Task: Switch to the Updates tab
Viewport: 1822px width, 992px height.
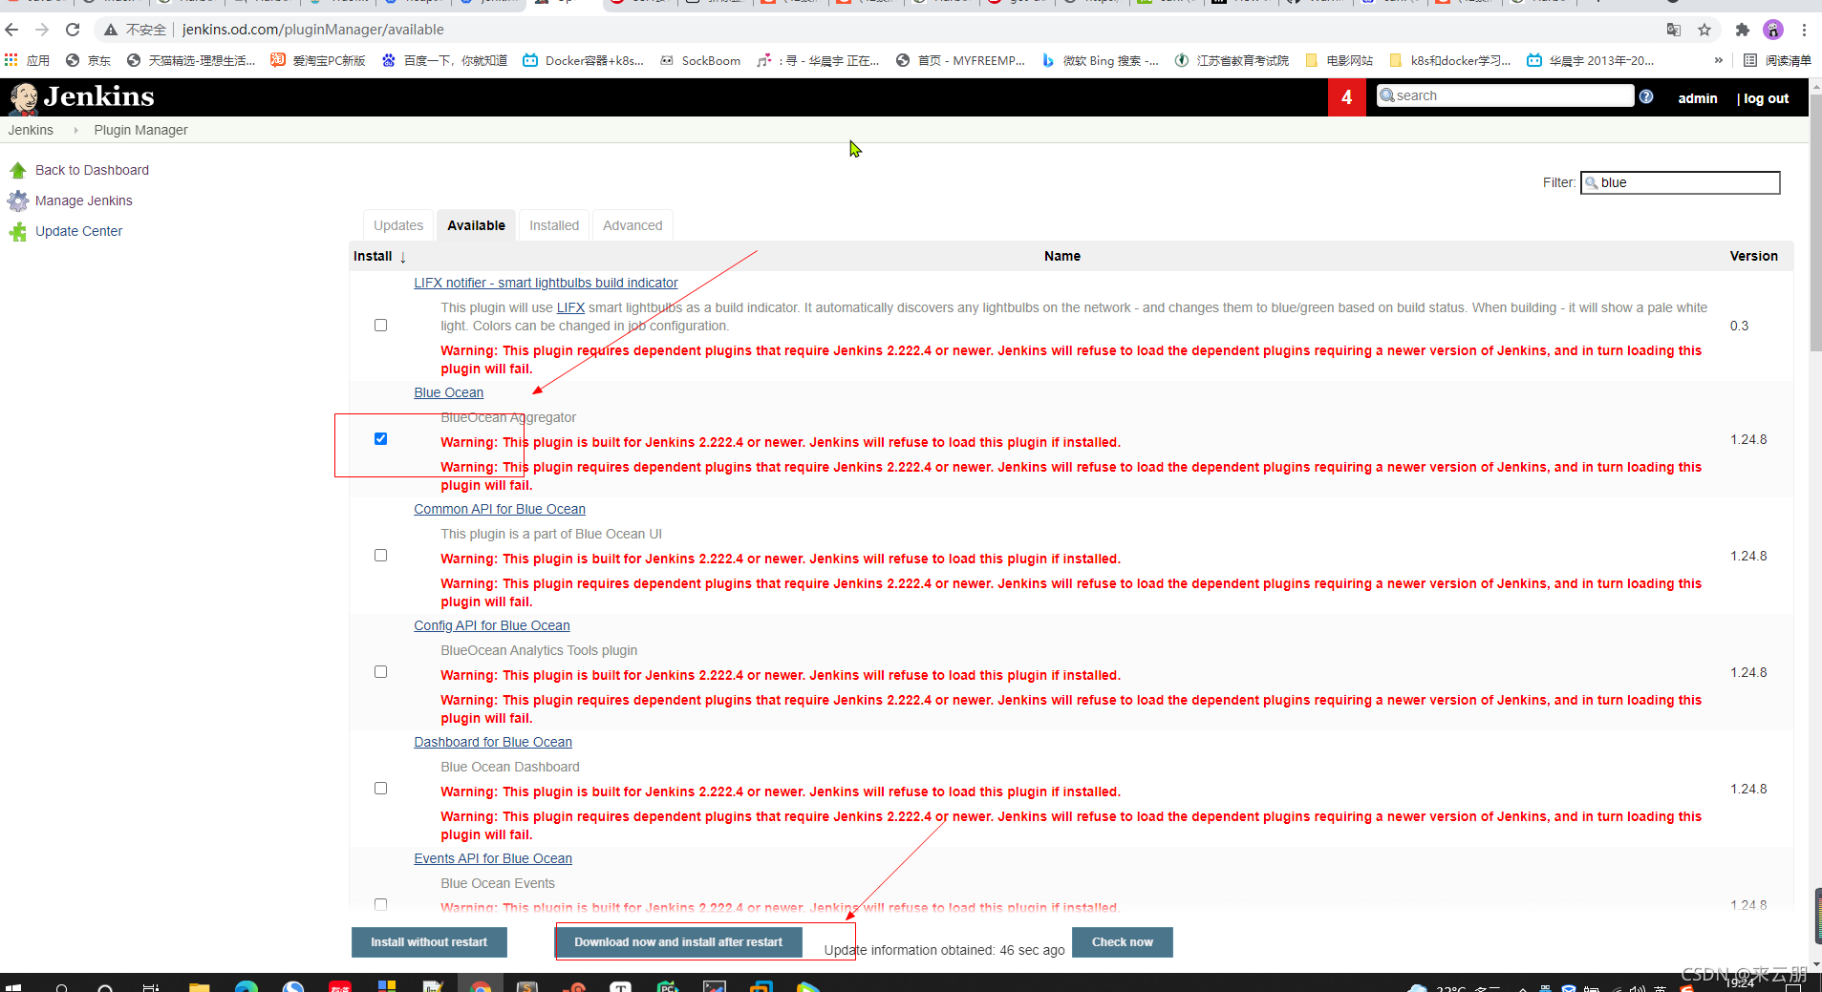Action: click(398, 225)
